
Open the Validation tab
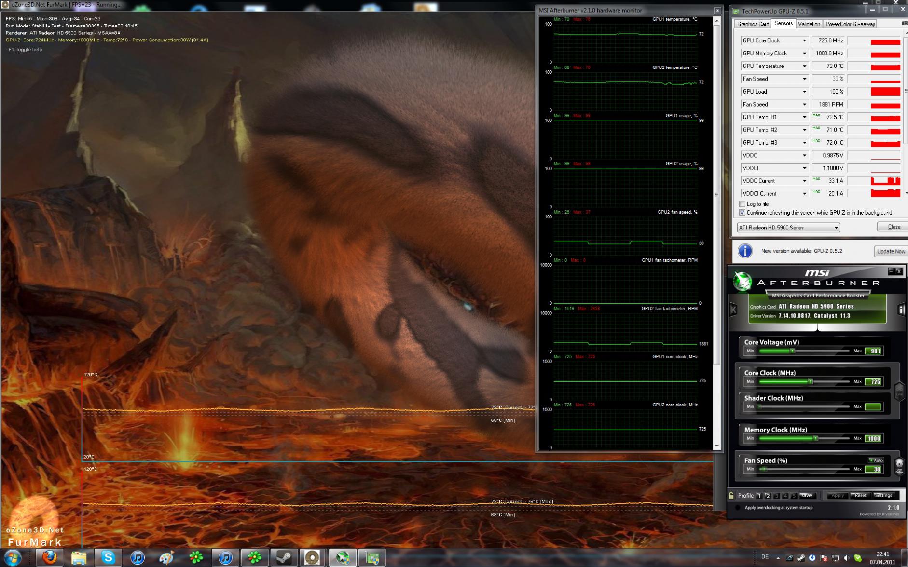809,24
